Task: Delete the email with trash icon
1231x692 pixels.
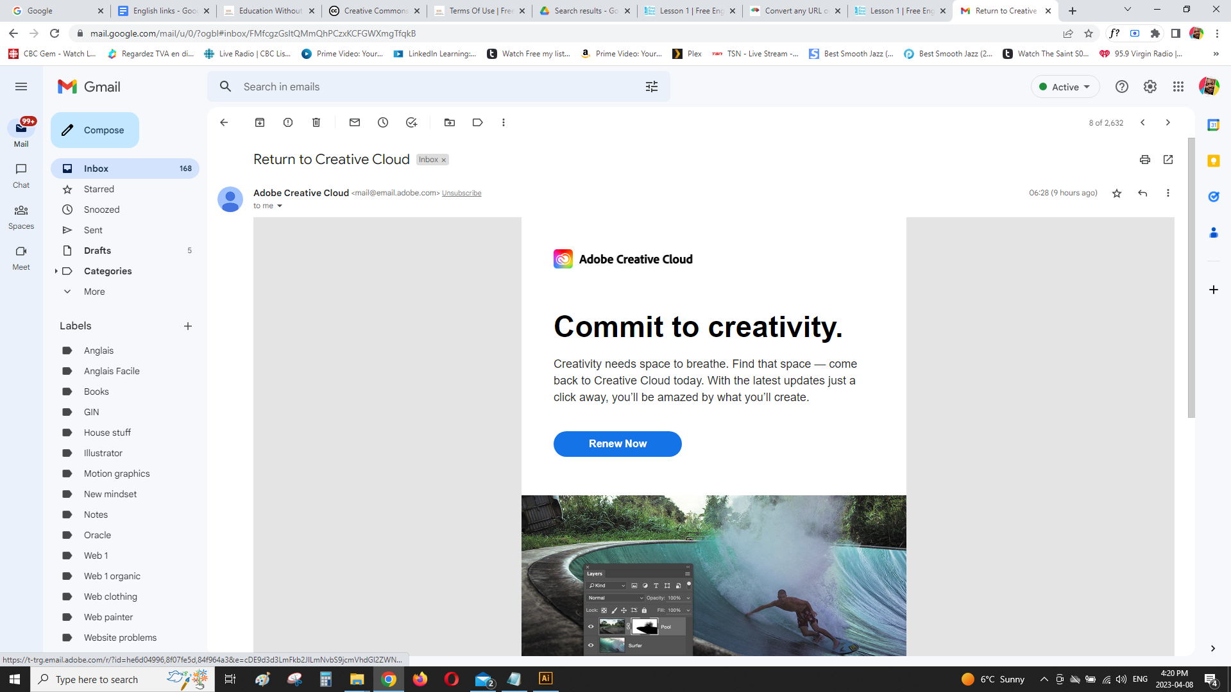Action: (x=316, y=122)
